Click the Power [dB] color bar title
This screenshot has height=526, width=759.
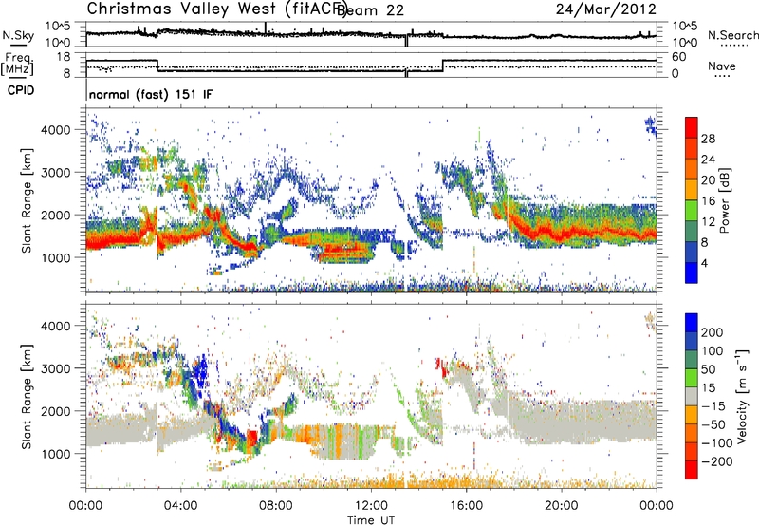click(x=723, y=200)
